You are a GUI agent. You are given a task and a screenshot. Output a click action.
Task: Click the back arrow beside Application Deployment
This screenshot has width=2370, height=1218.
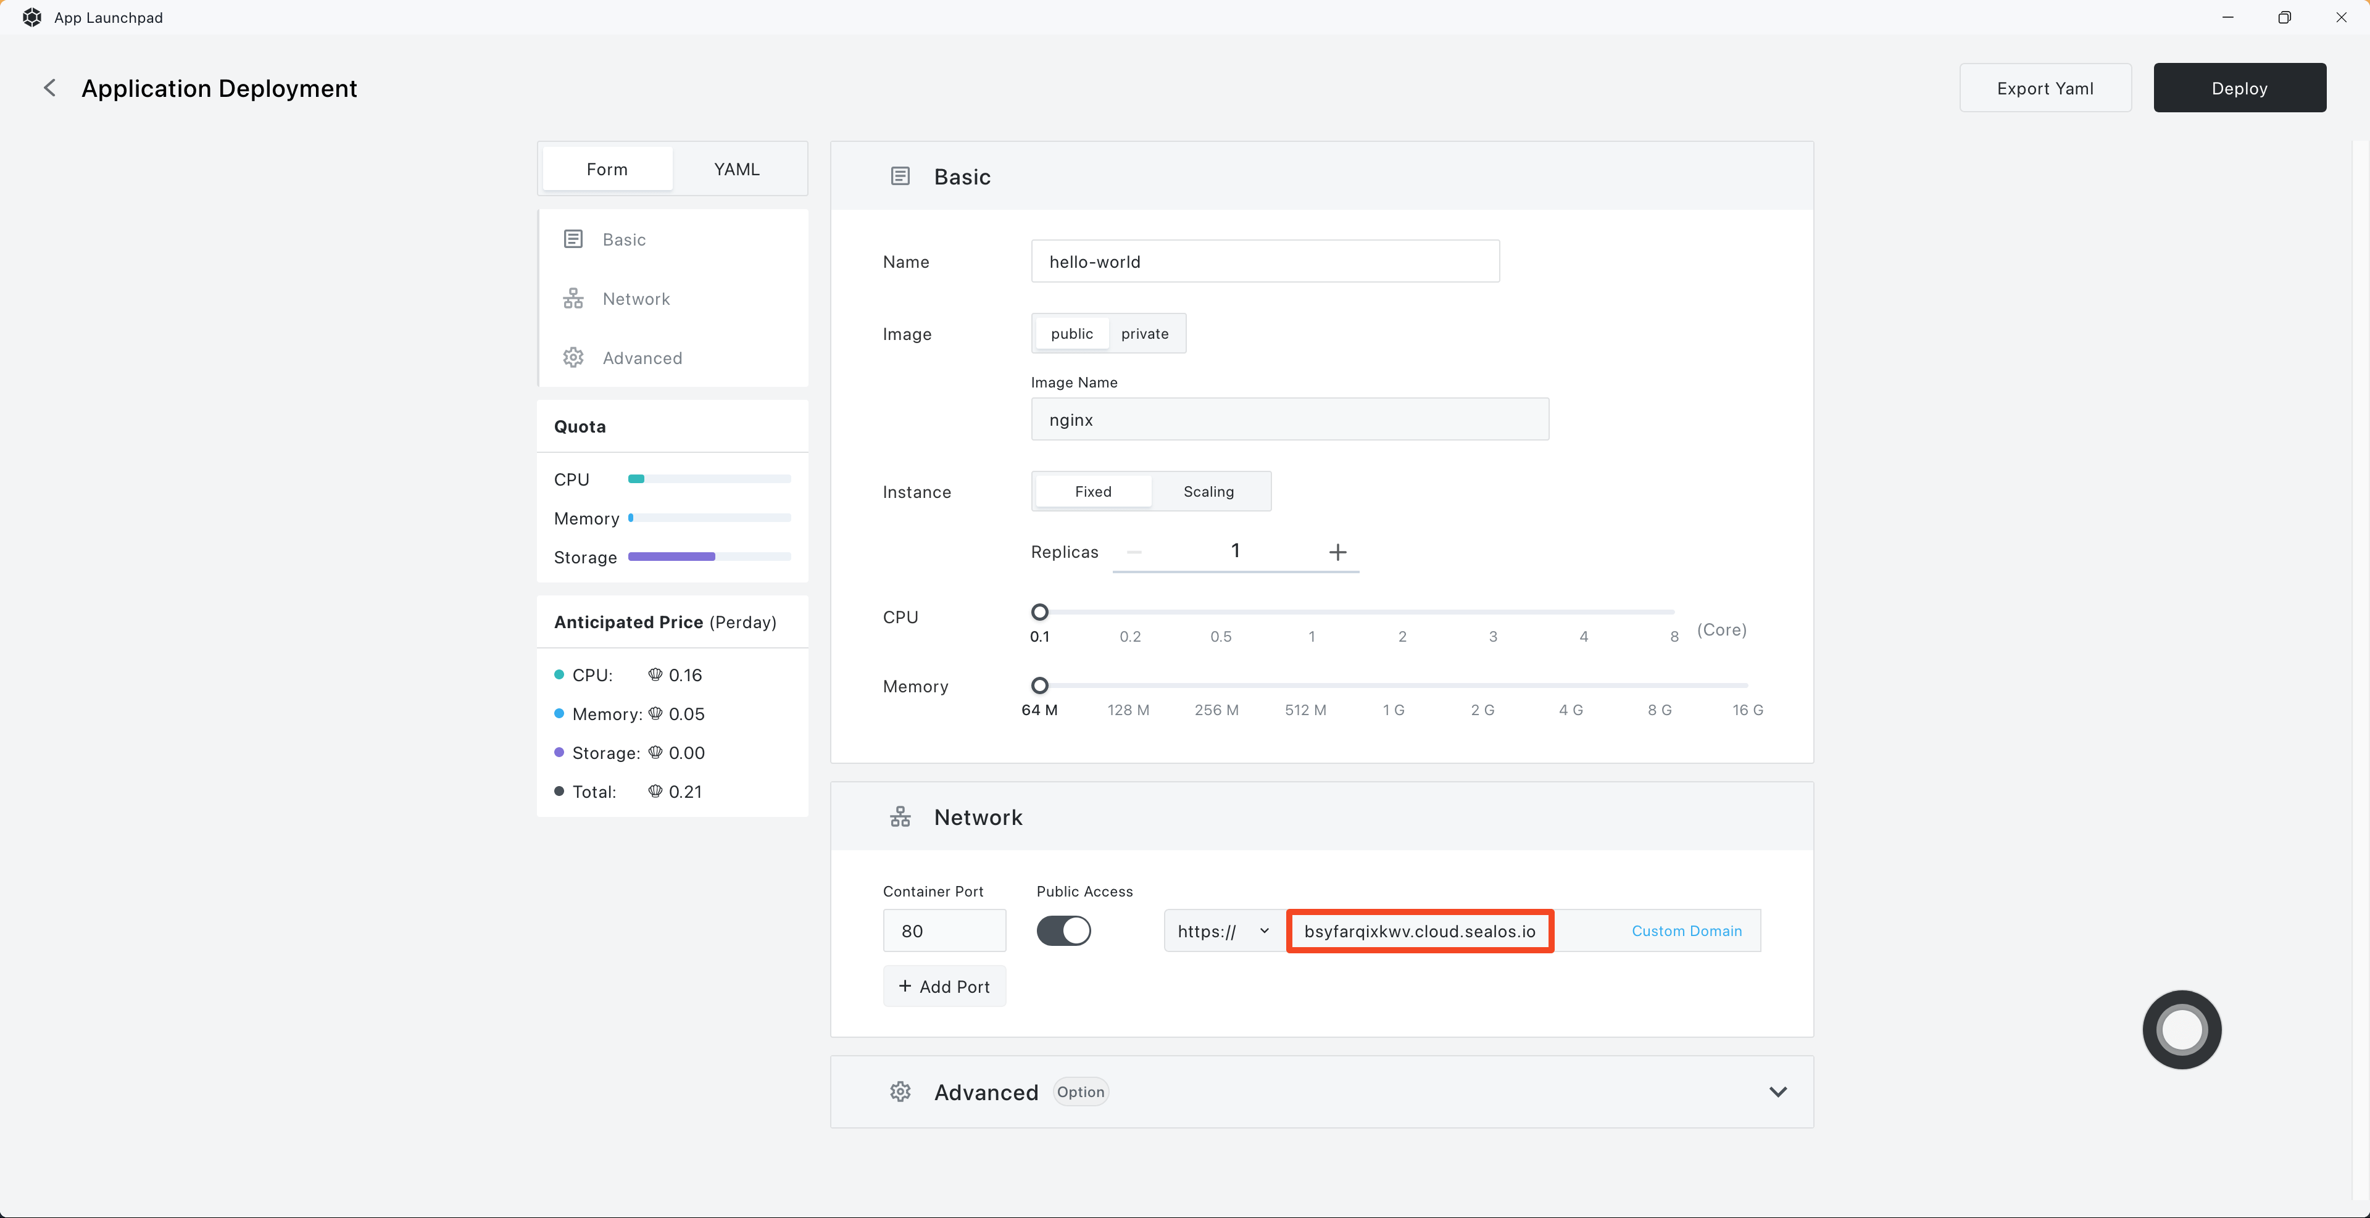49,88
